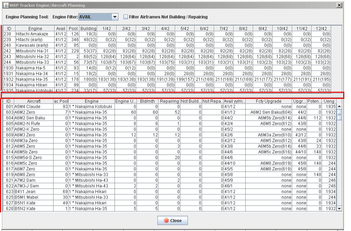Select the B5N1 Kate aircraft row
Image resolution: width=351 pixels, height=231 pixels.
coord(170,203)
